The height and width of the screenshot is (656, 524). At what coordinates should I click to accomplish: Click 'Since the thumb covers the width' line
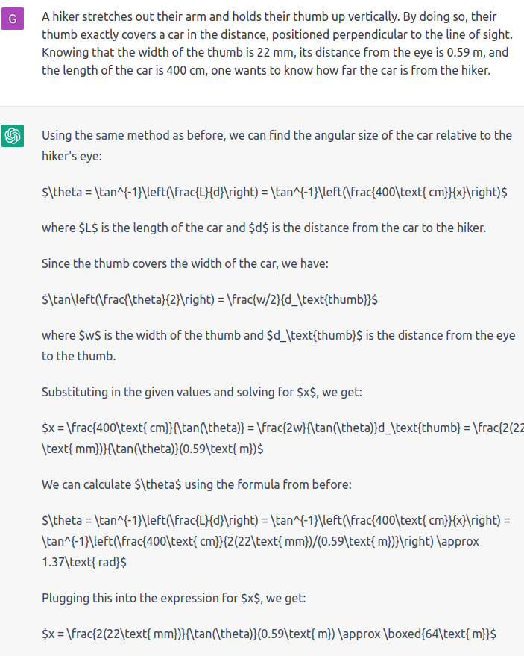[x=185, y=263]
